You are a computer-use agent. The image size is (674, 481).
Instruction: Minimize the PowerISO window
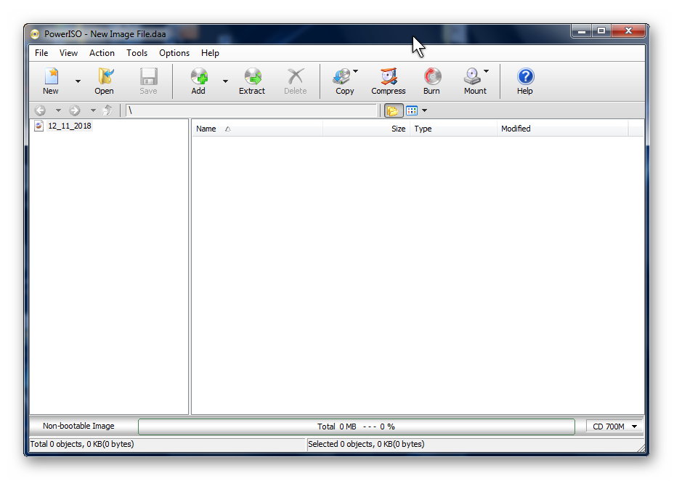click(x=582, y=31)
